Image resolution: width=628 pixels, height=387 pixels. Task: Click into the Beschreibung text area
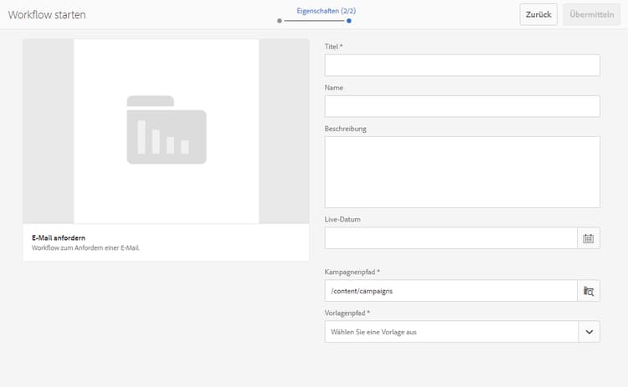tap(462, 172)
